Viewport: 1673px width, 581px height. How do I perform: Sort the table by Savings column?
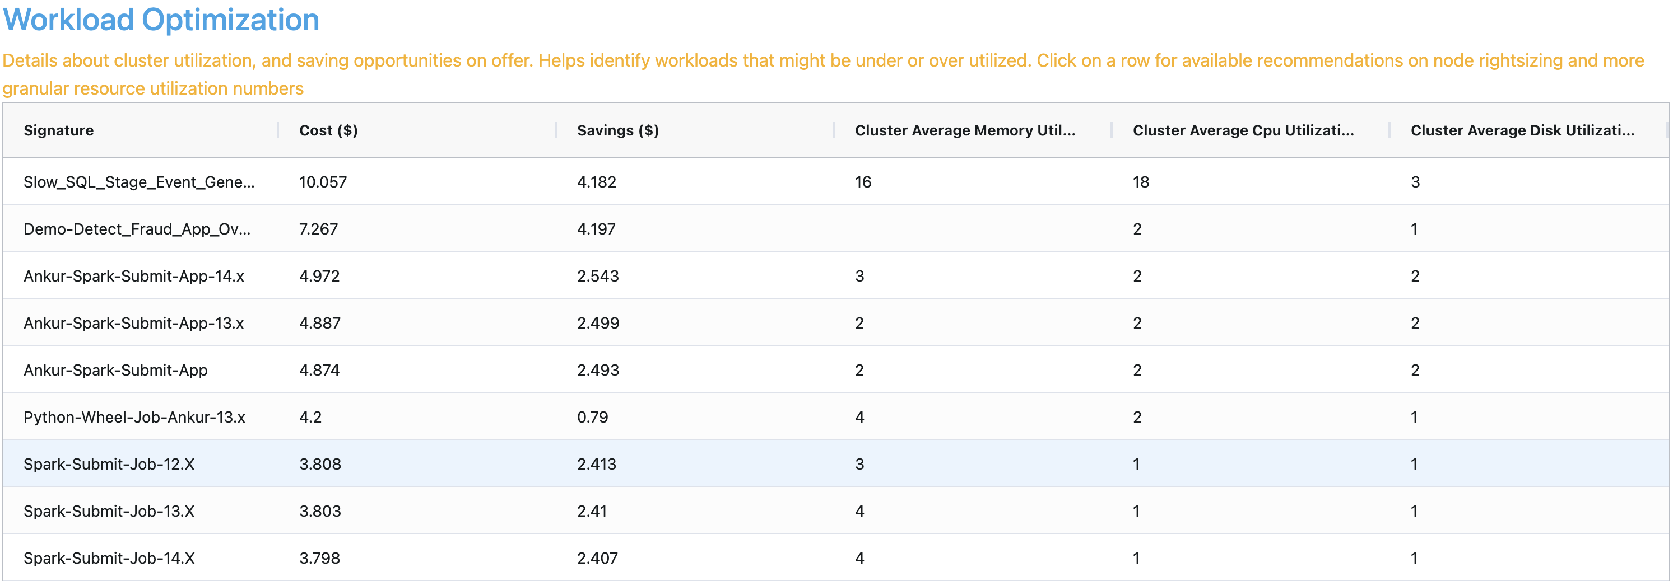click(616, 130)
